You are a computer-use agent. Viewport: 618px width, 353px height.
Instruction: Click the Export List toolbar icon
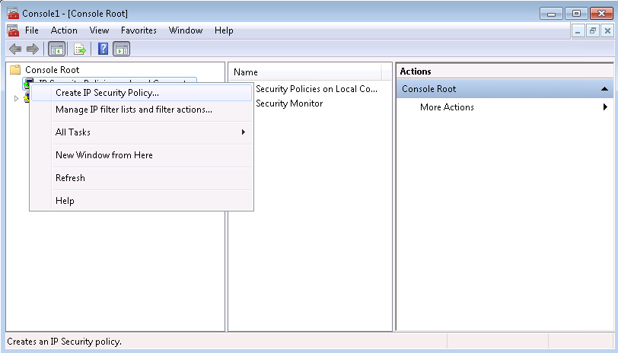(78, 49)
